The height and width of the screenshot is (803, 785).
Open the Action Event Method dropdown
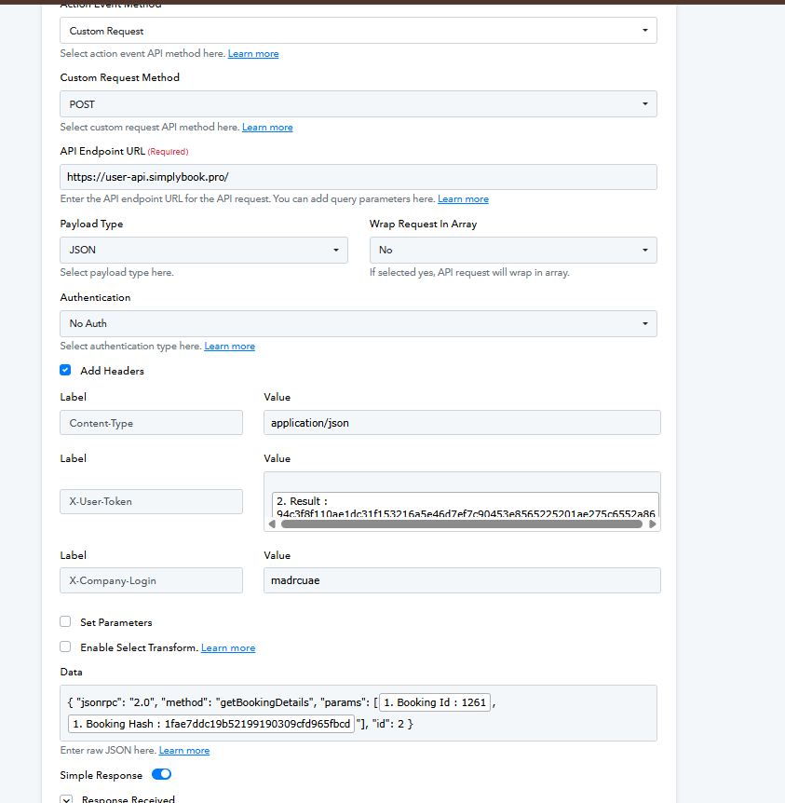[x=358, y=31]
